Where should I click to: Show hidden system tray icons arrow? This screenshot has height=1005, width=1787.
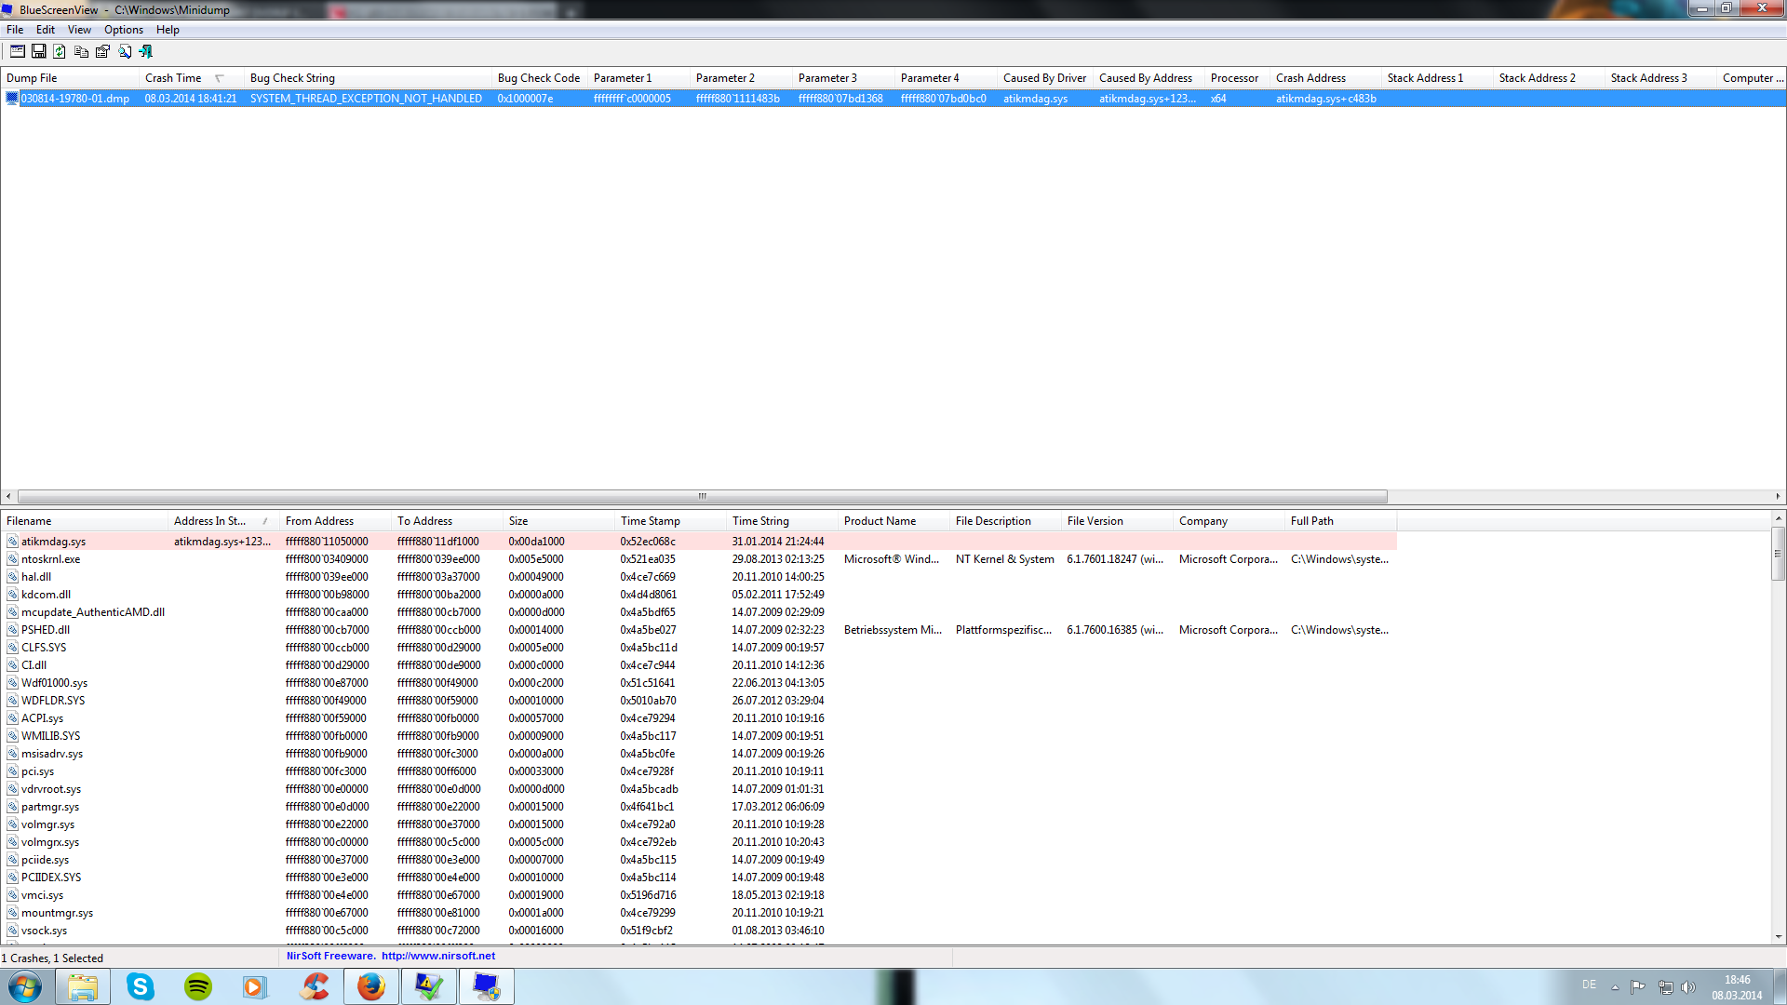[1615, 986]
